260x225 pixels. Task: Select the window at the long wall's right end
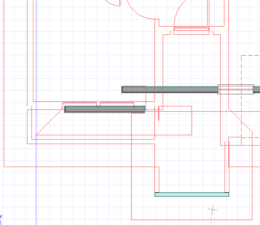(x=236, y=89)
